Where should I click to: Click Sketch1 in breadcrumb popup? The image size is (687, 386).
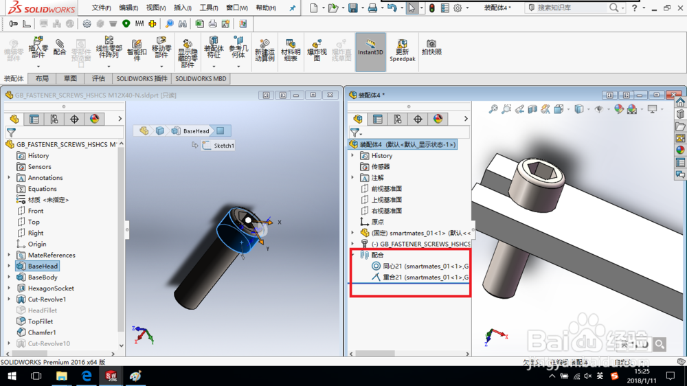(218, 146)
